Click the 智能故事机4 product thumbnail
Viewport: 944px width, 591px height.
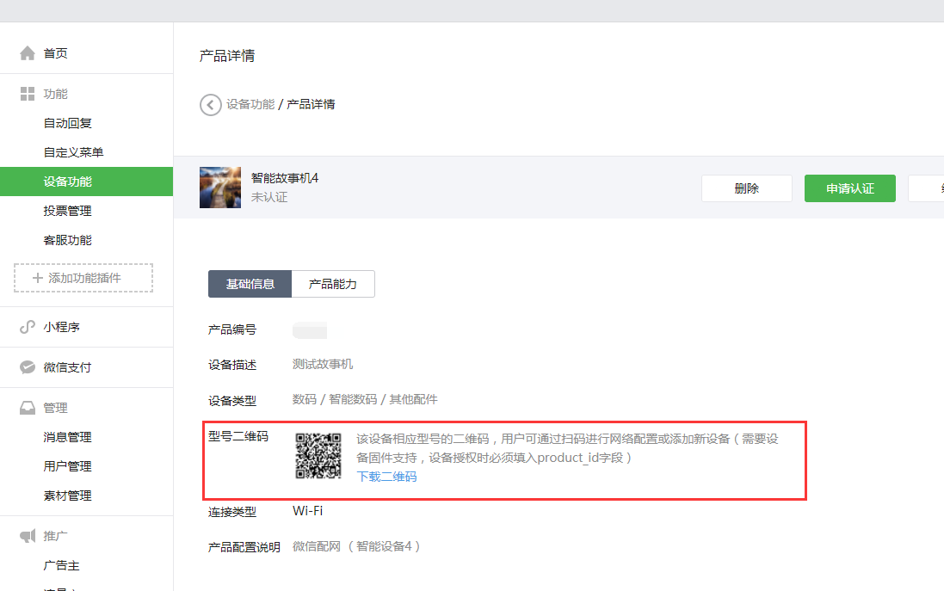pyautogui.click(x=220, y=188)
